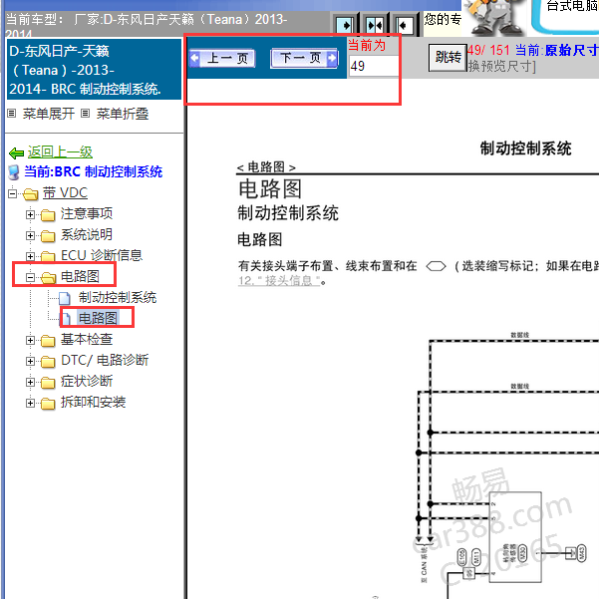Click the page number field showing 49
Screen dimensions: 599x599
click(373, 66)
